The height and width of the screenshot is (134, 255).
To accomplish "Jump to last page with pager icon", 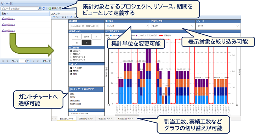I will (x=38, y=61).
